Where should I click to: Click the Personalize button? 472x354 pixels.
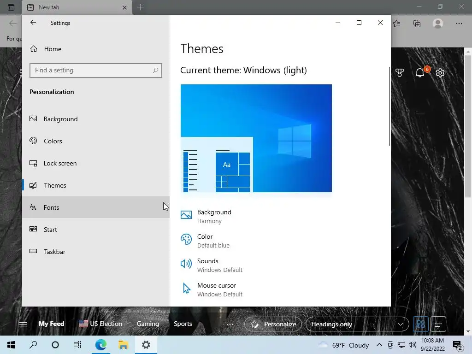(273, 324)
